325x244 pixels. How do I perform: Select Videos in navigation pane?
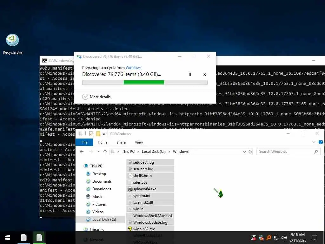(x=98, y=212)
